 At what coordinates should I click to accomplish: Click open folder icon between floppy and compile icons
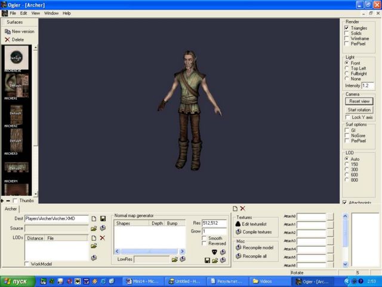(x=215, y=261)
